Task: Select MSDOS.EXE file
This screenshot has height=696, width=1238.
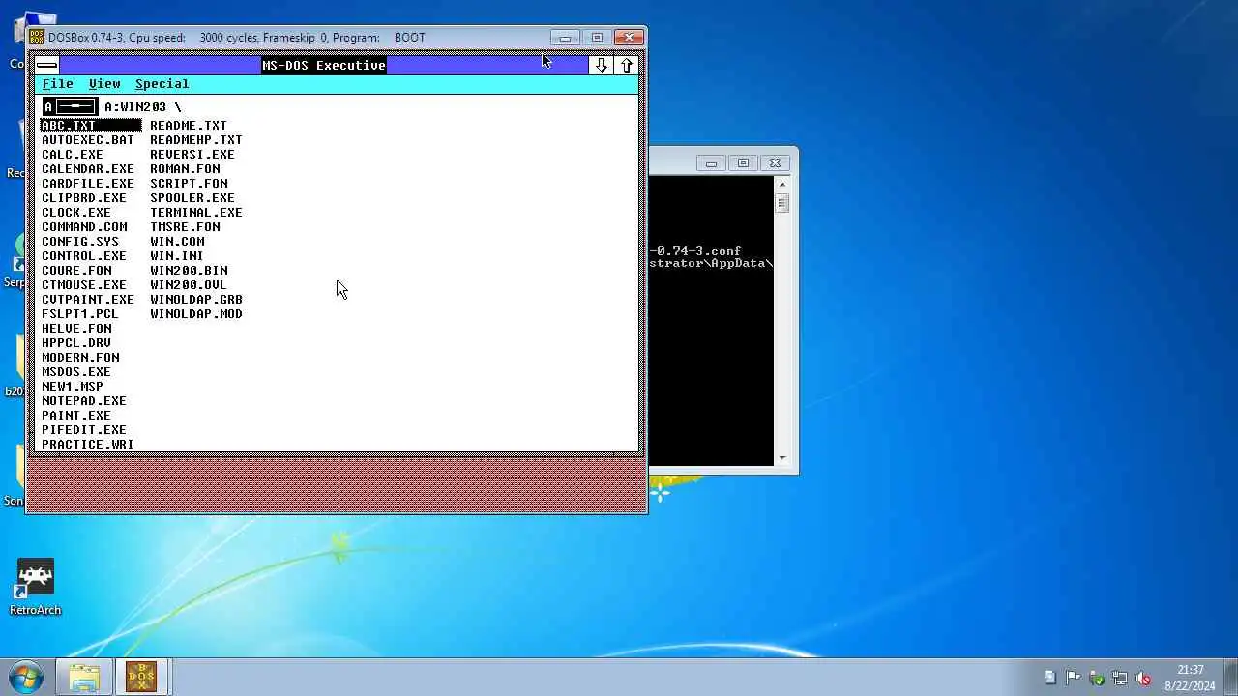Action: point(76,372)
